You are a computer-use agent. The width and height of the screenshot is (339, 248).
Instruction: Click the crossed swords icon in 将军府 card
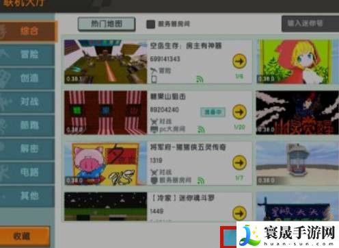tap(154, 172)
